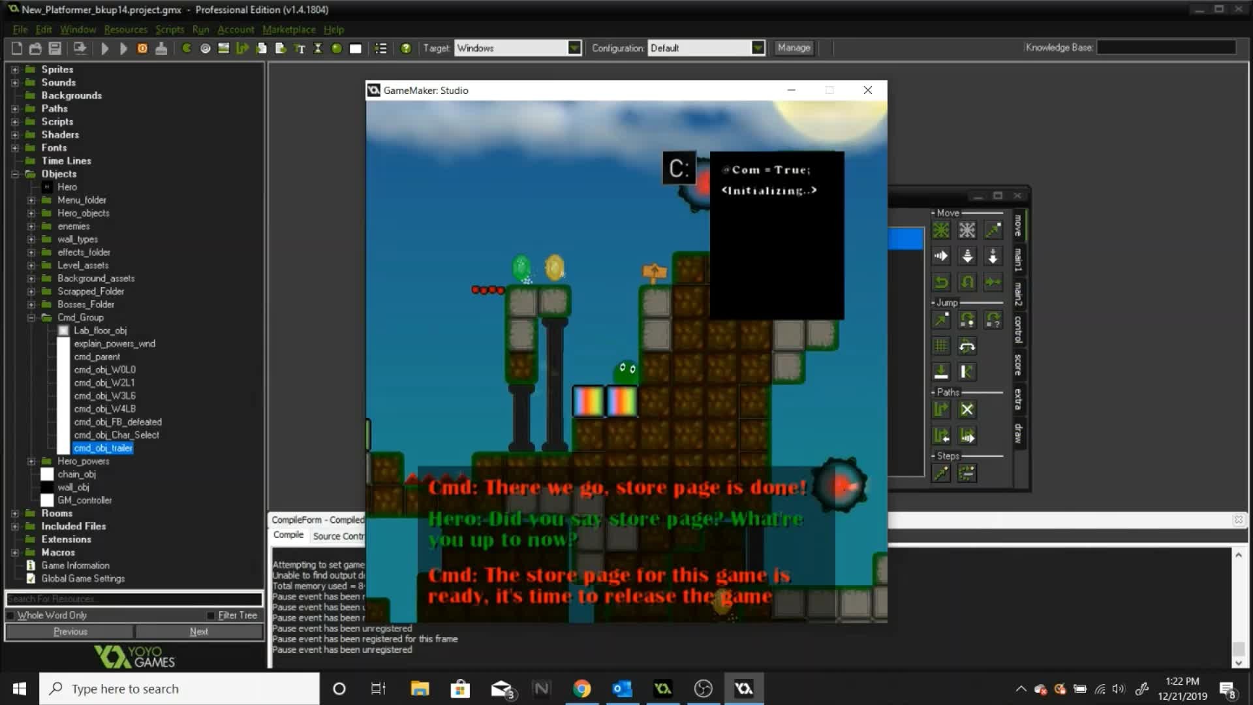Click the Create room white rectangle icon
The width and height of the screenshot is (1253, 705).
click(x=355, y=48)
